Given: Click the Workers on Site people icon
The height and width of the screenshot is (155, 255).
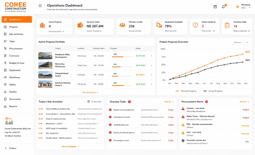Looking at the screenshot, I should [122, 25].
